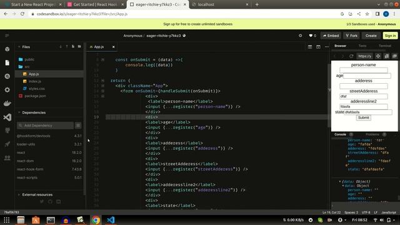Click the new file icon in Files header

73,47
